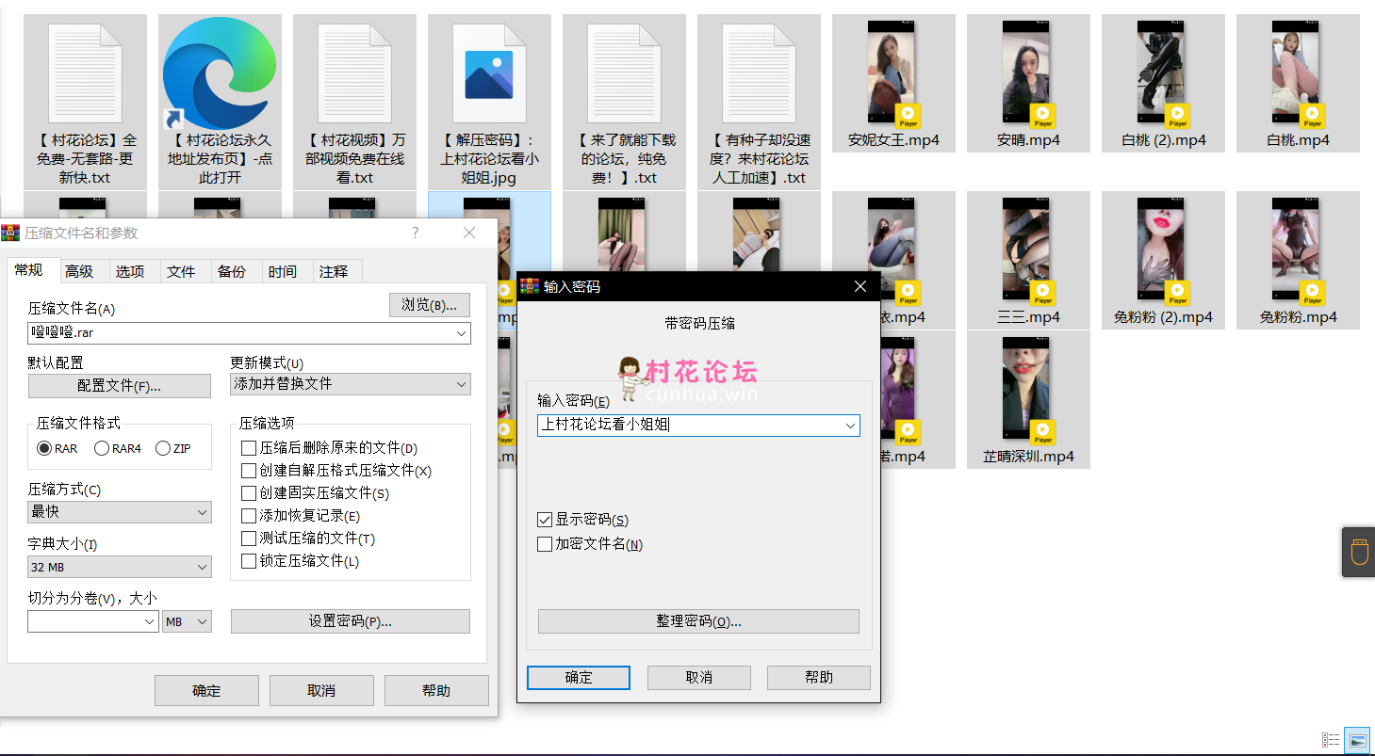The image size is (1375, 756).
Task: Open the 注释 tab
Action: 334,271
